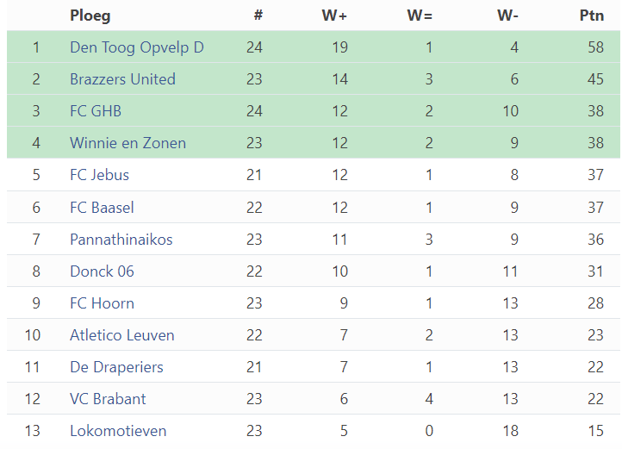Click the W= draws column header
Viewport: 622px width, 449px height.
point(420,16)
